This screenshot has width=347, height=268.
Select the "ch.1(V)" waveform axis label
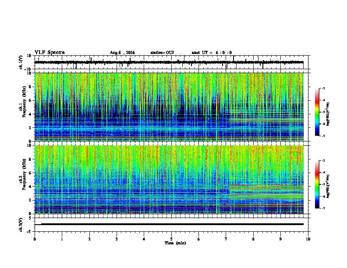click(x=21, y=62)
